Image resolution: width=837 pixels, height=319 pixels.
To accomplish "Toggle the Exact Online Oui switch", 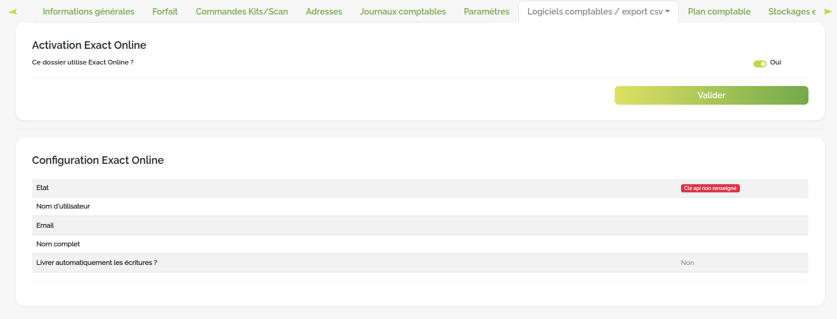I will [760, 63].
